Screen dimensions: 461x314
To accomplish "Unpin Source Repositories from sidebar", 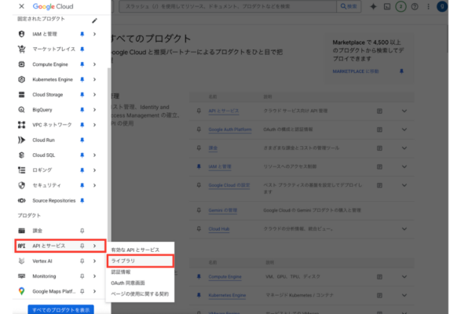I will coord(82,200).
